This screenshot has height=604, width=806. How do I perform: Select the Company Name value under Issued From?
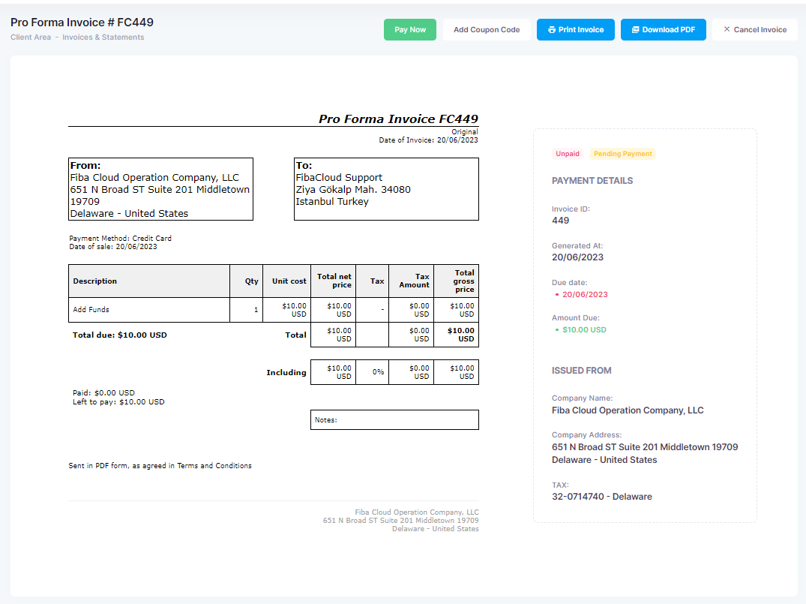pos(628,410)
